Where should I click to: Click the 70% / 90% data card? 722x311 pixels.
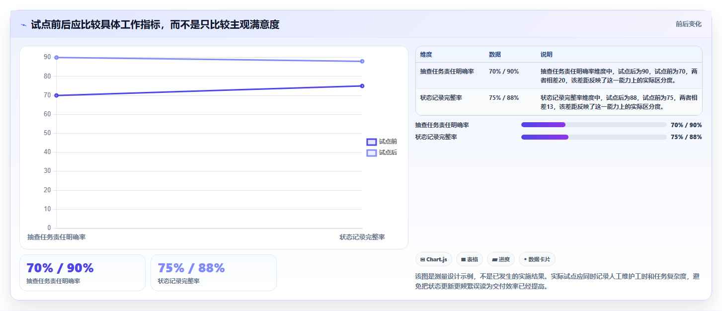(82, 273)
